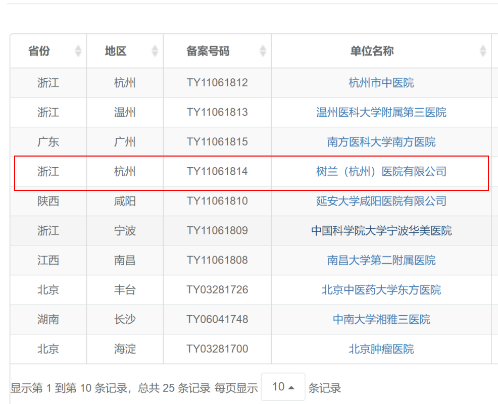Screen dimensions: 498x404
Task: Open the 延安大学咸阳医院有限公司 link
Action: tap(381, 201)
